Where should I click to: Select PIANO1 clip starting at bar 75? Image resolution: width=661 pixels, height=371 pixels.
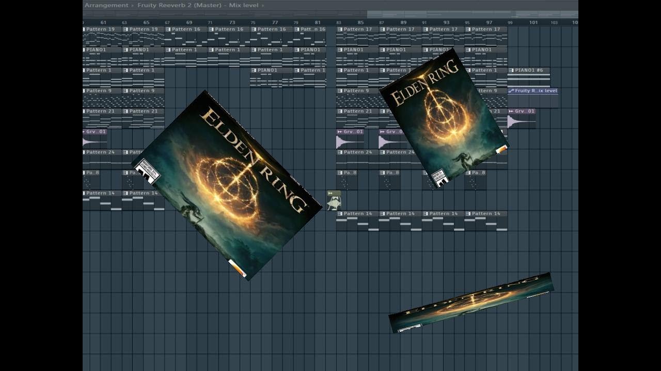[x=272, y=77]
